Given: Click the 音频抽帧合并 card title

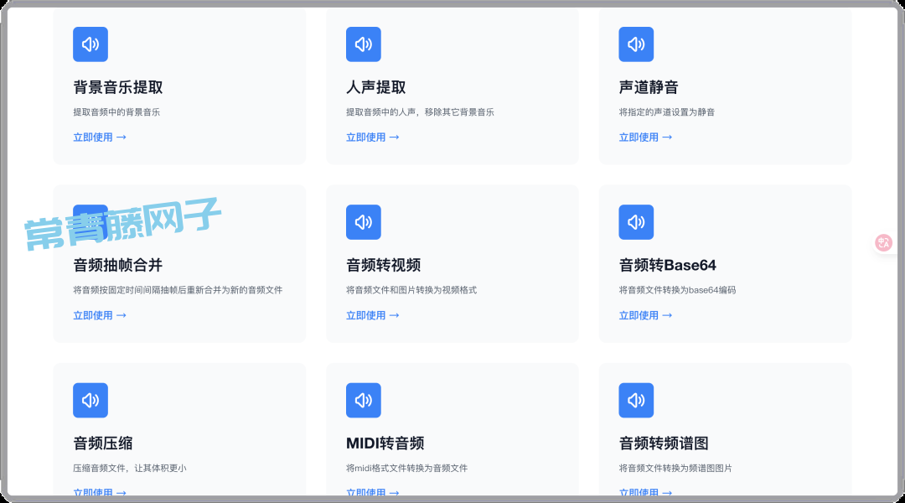Looking at the screenshot, I should pos(118,266).
